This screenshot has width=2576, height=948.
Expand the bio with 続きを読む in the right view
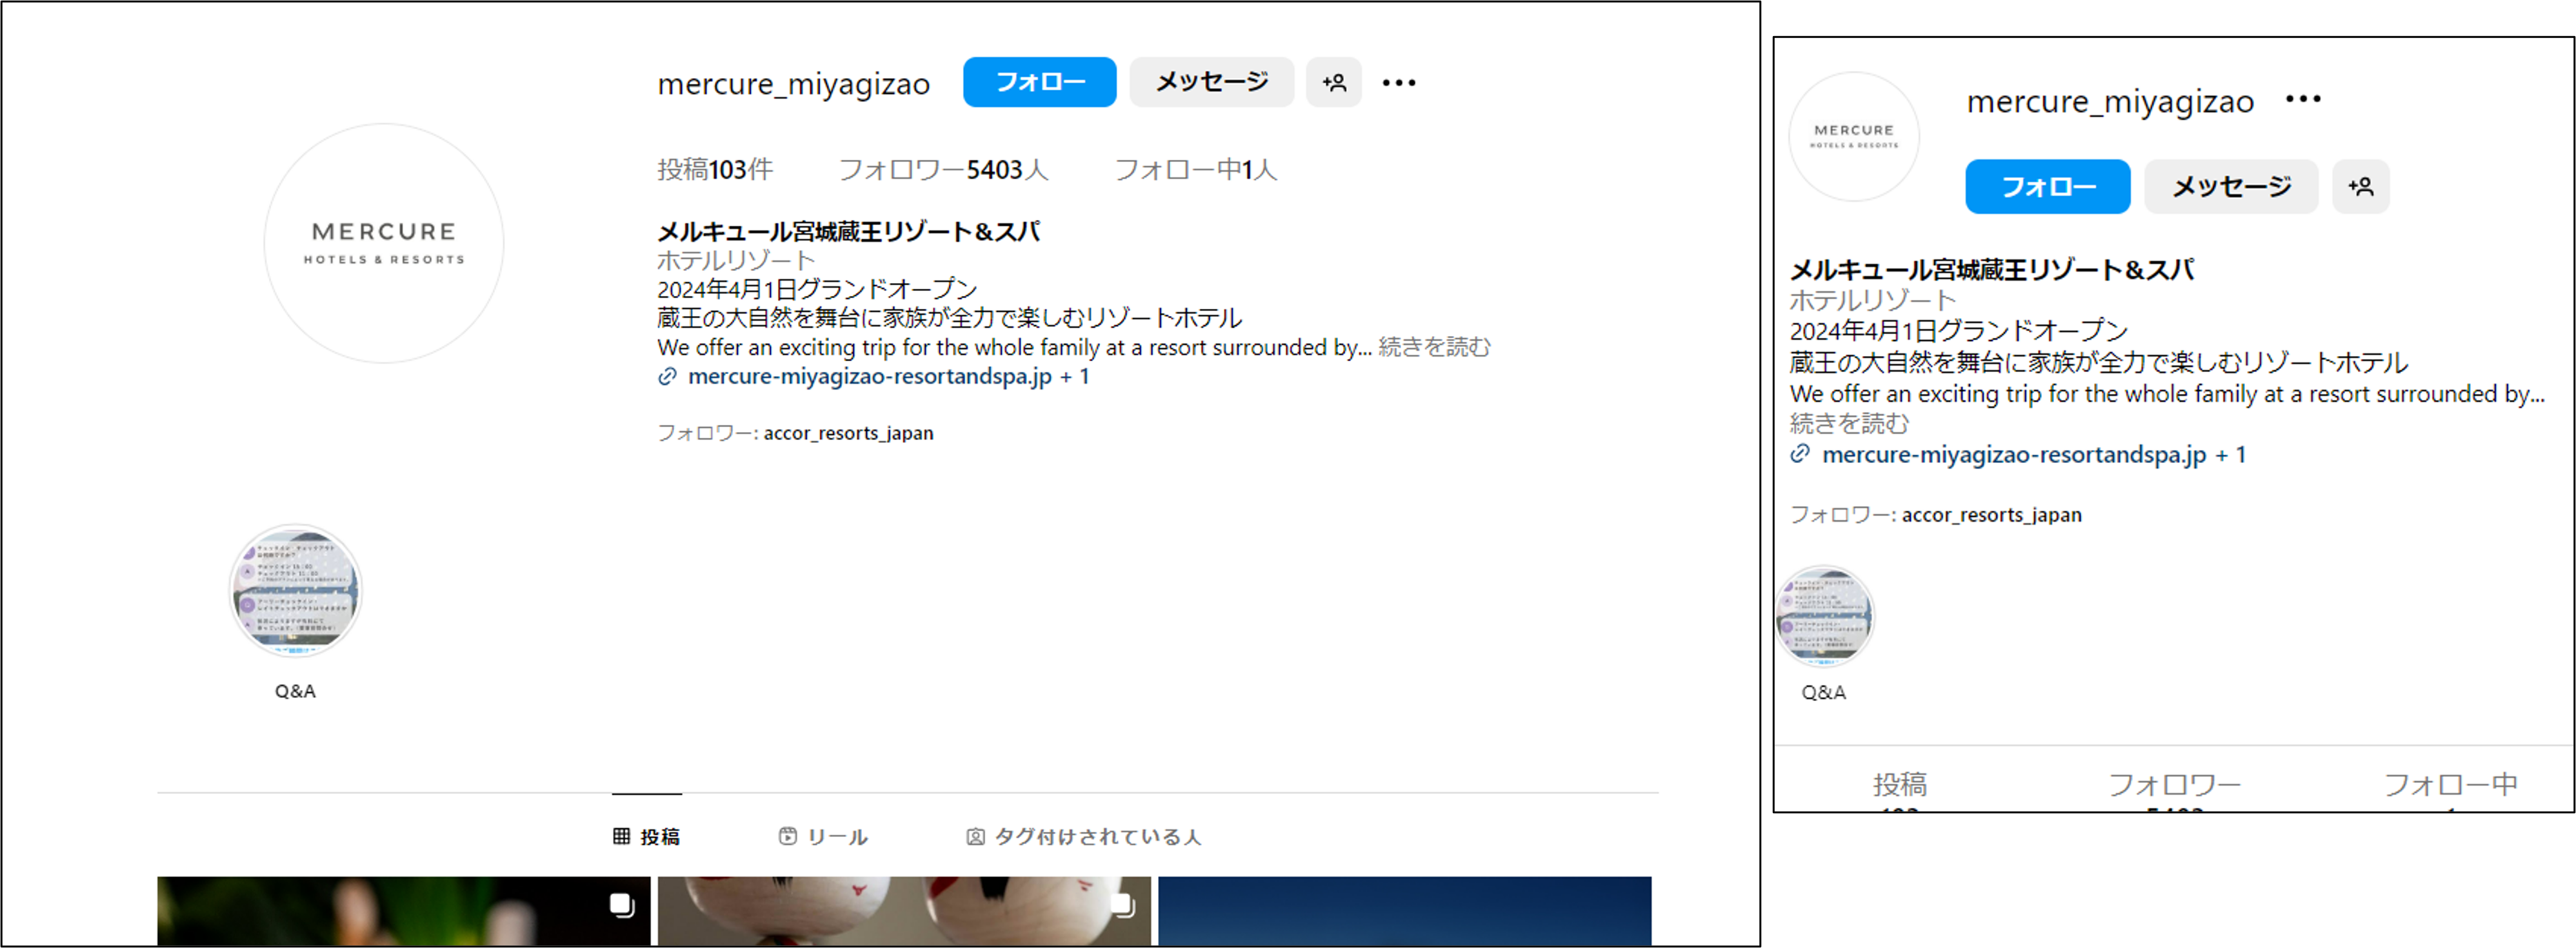pos(1849,423)
